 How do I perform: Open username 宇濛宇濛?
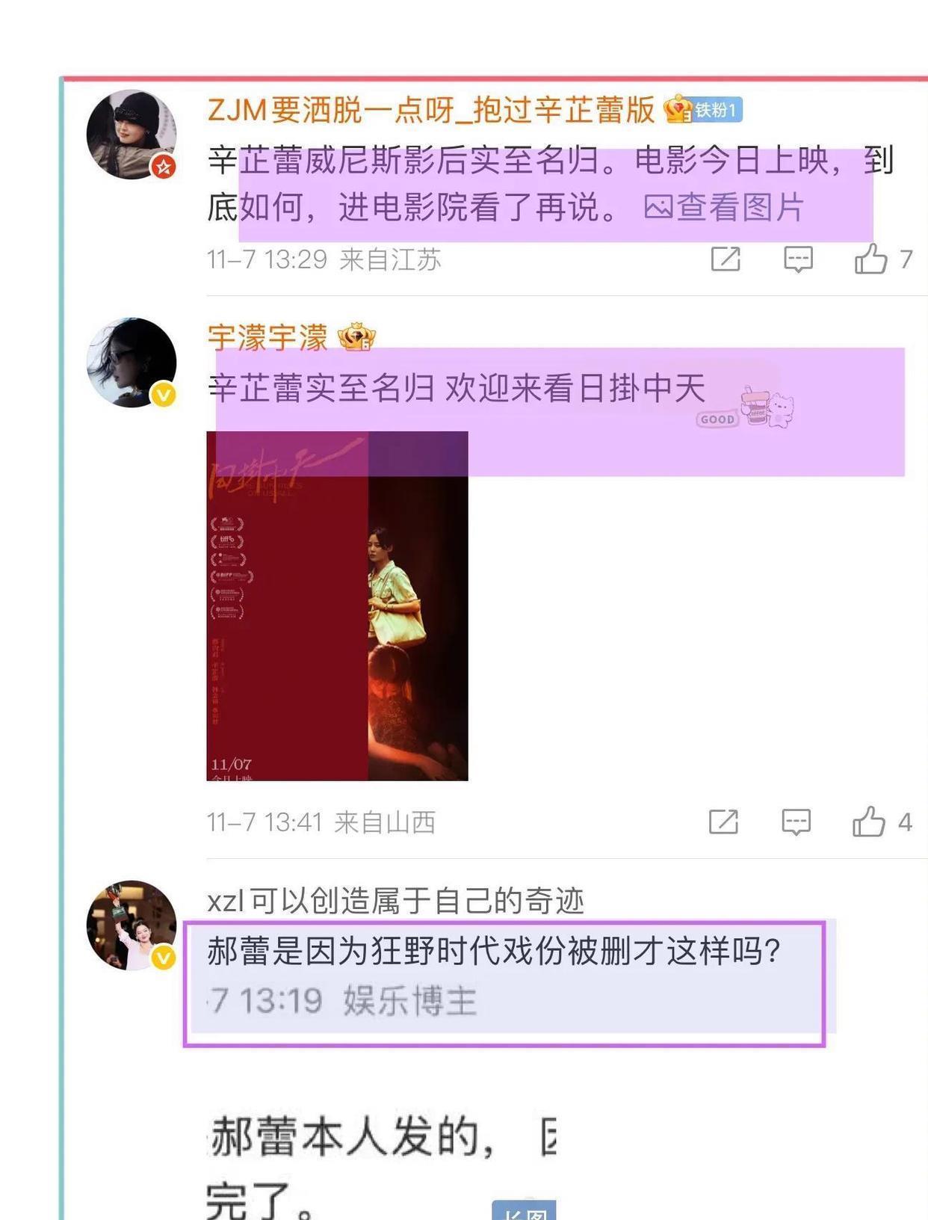(x=267, y=338)
